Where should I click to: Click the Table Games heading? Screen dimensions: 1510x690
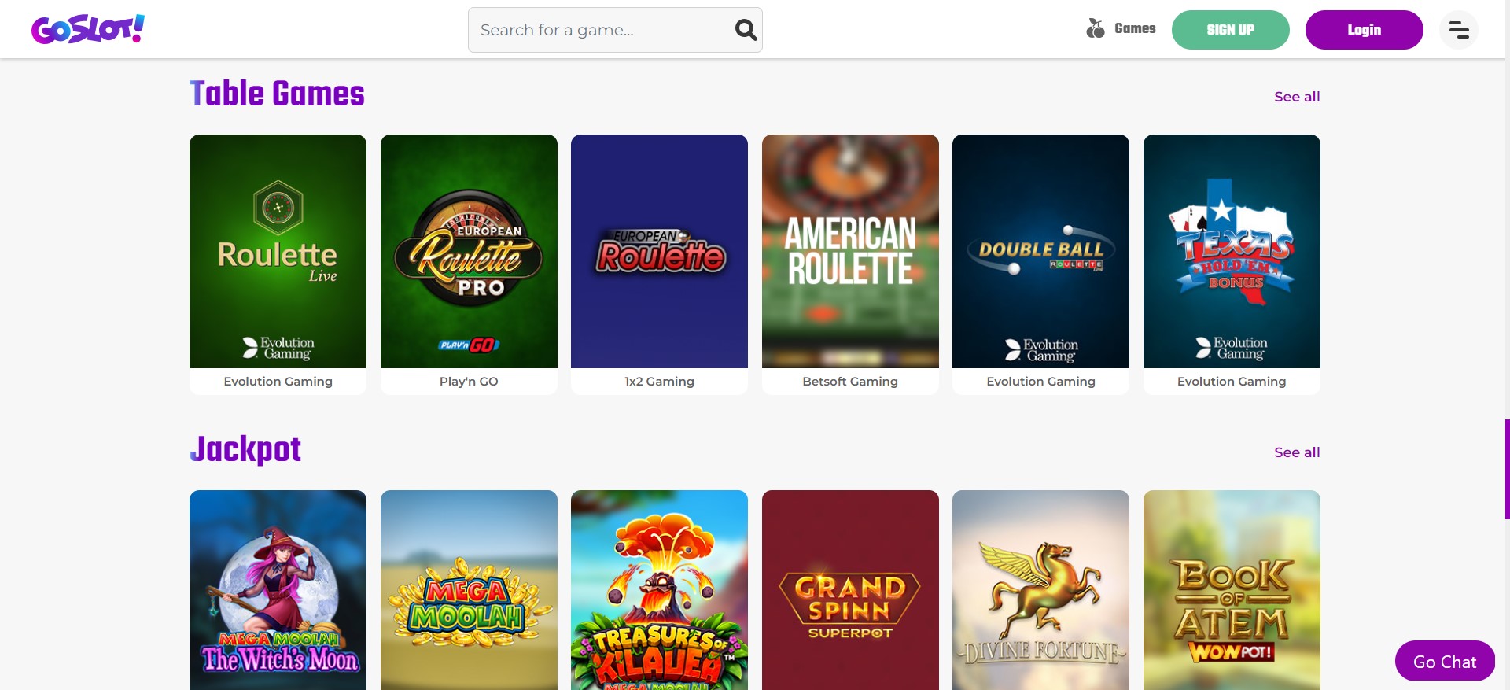pyautogui.click(x=277, y=94)
